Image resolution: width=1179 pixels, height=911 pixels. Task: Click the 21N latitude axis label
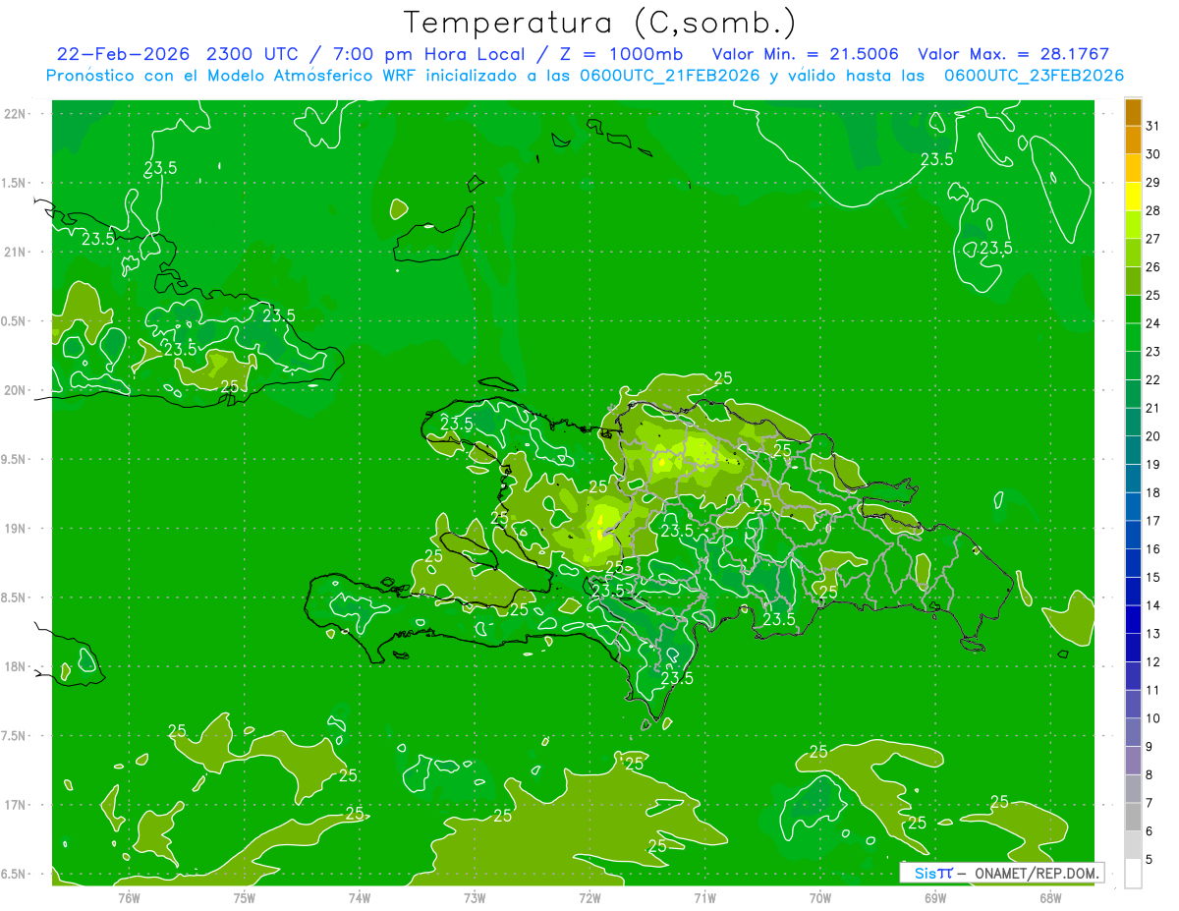16,252
